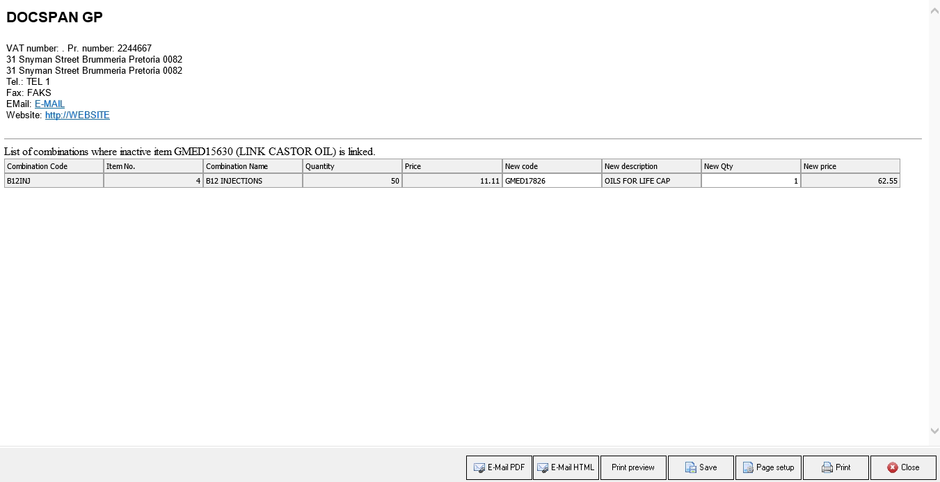Select the quantity cell showing 50
The image size is (940, 482).
353,181
